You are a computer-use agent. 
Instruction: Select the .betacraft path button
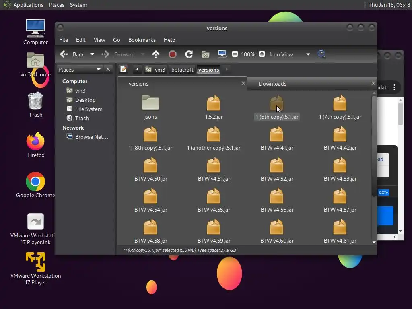pyautogui.click(x=182, y=70)
